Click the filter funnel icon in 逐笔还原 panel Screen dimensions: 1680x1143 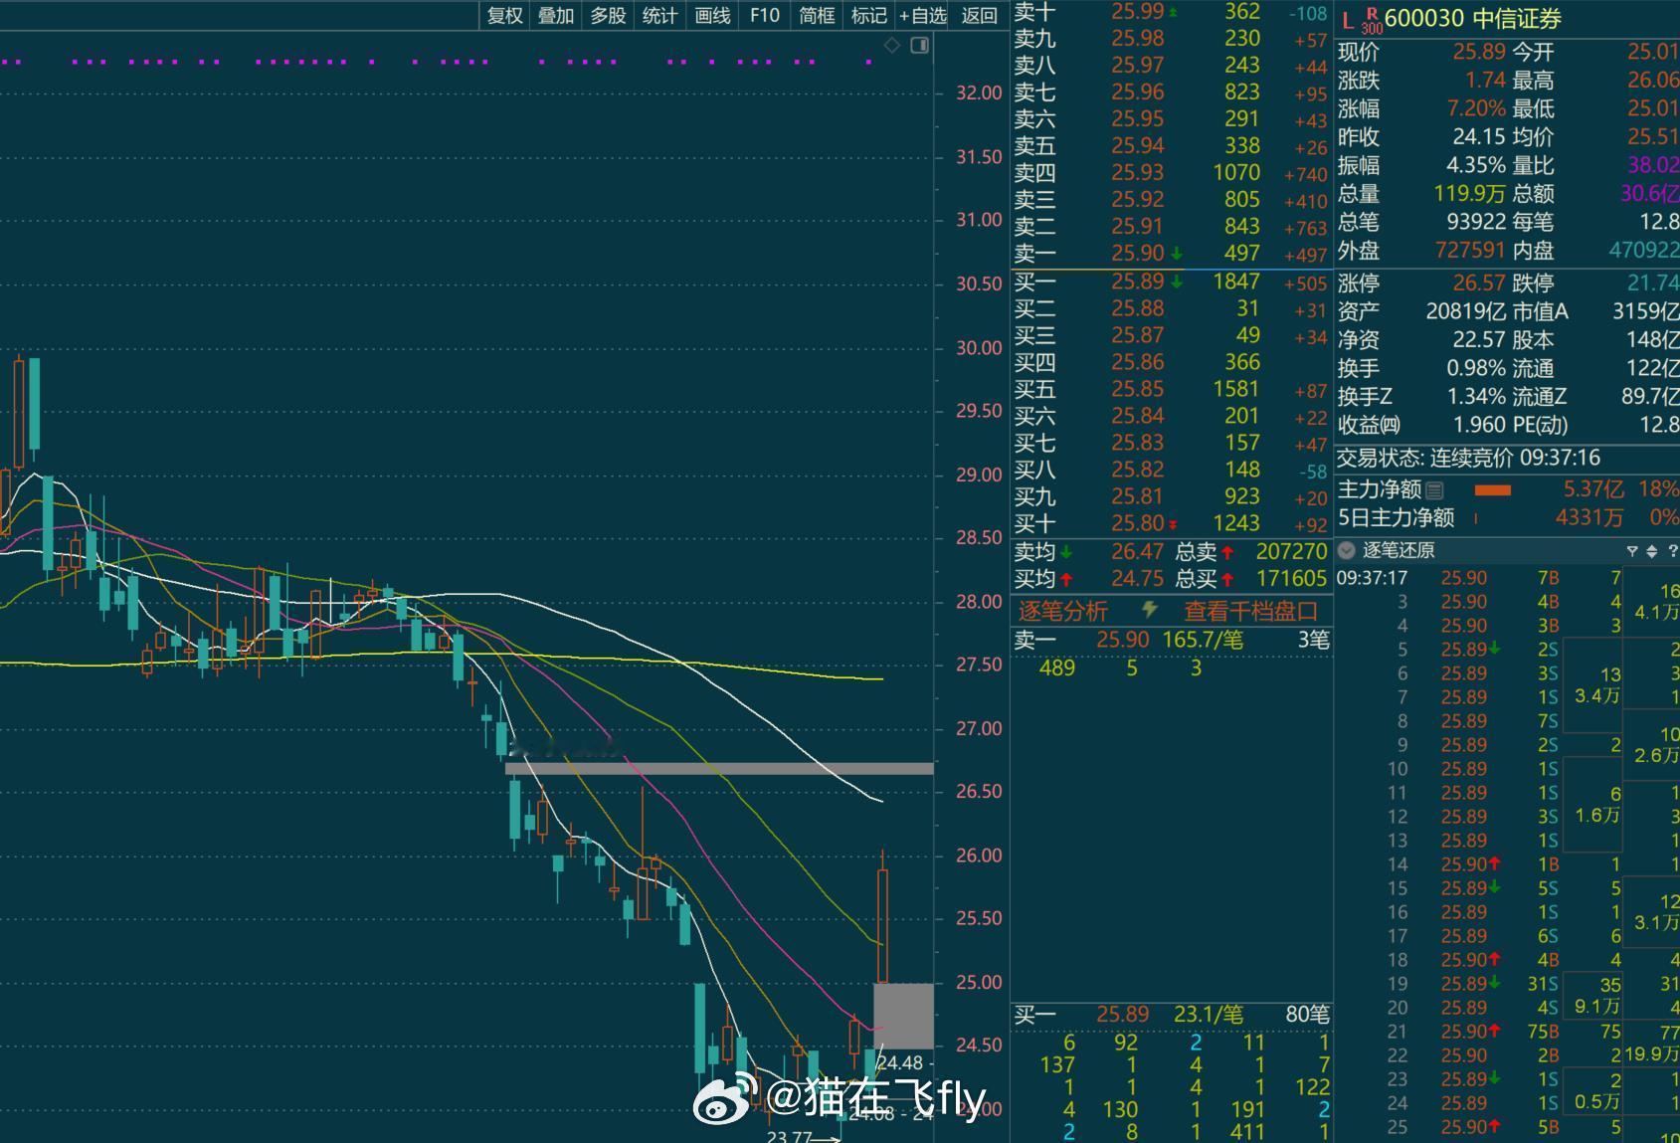pos(1632,550)
